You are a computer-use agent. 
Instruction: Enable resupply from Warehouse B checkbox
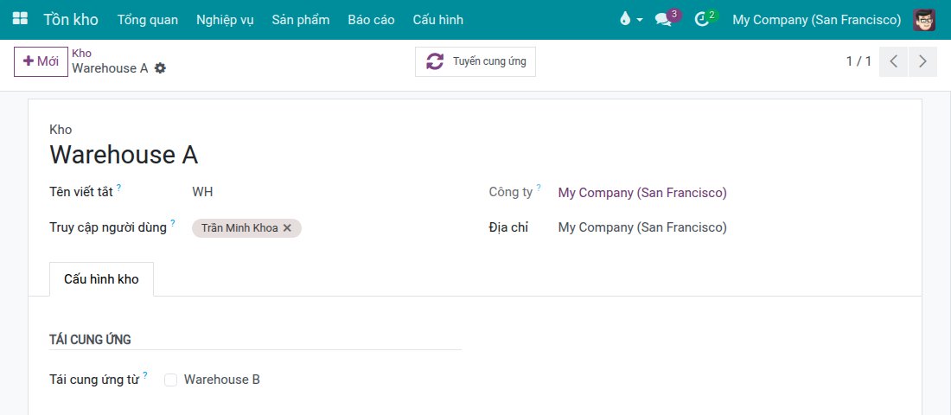coord(171,380)
